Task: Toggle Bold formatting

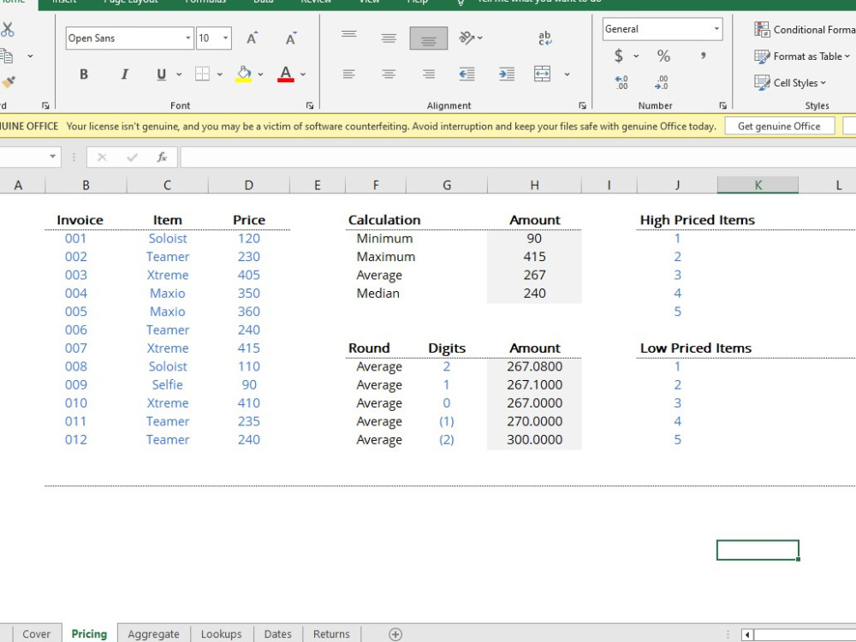Action: point(84,74)
